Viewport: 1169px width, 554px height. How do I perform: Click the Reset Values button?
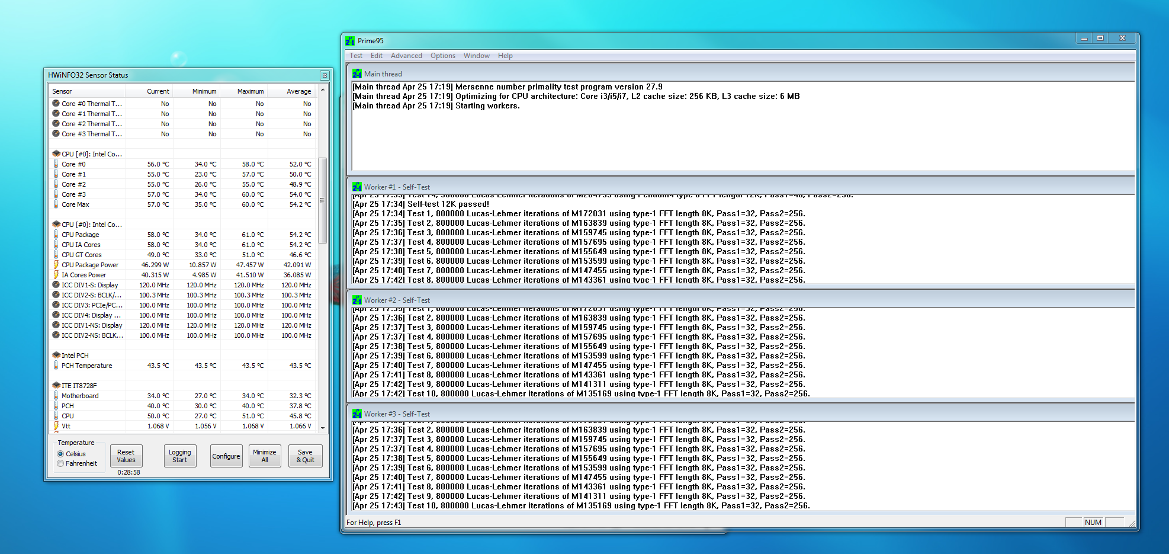126,456
